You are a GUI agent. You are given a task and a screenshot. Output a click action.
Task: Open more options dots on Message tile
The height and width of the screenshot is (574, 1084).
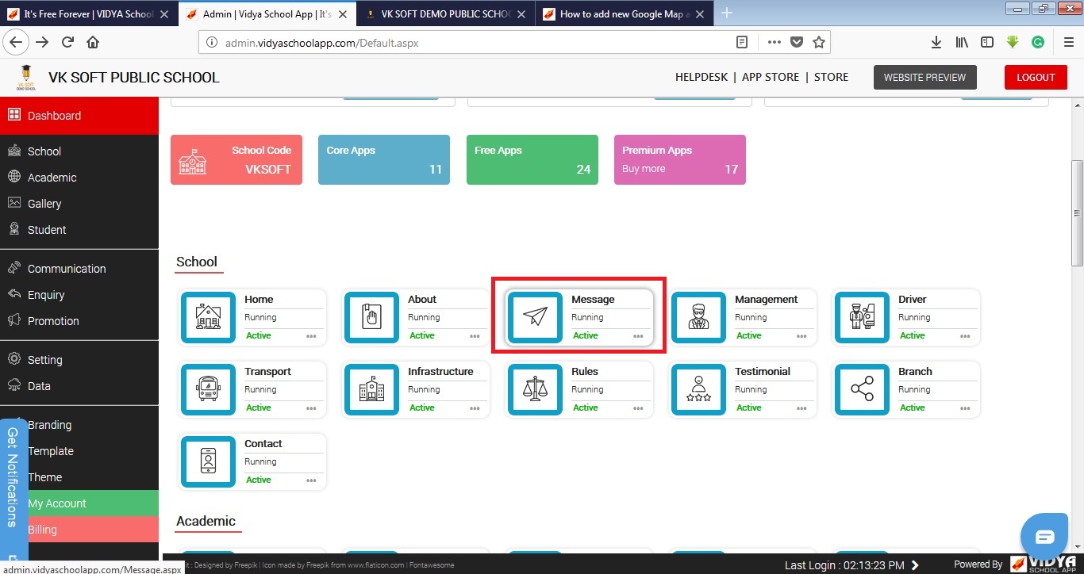pyautogui.click(x=638, y=336)
